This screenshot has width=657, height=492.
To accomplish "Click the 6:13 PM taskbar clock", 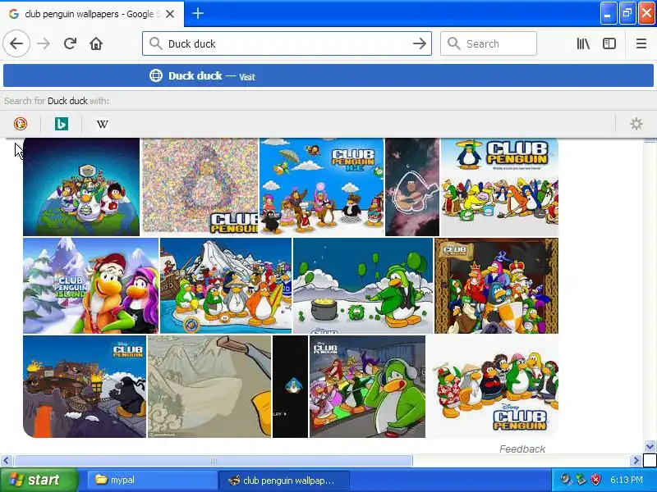I will [x=627, y=480].
